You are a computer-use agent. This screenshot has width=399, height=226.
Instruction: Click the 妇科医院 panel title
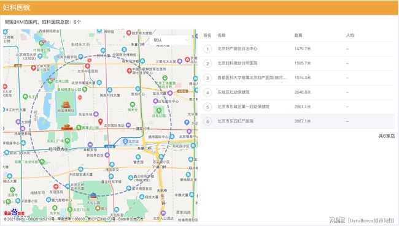coord(17,7)
